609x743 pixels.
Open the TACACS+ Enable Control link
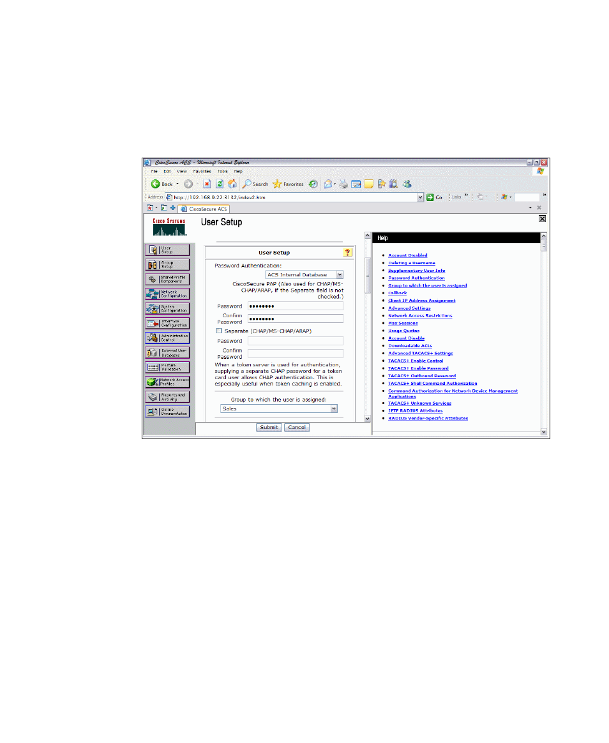416,361
